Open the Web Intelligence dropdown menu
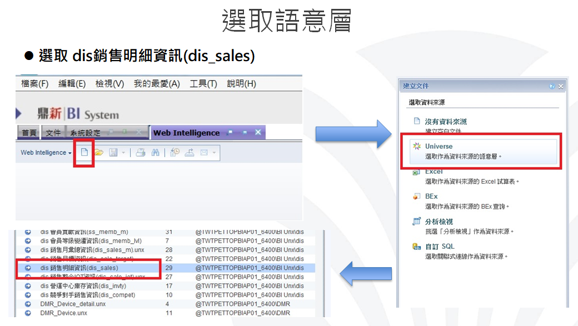The image size is (578, 326). 46,153
